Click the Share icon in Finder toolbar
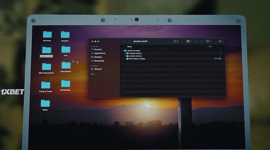The height and width of the screenshot is (150, 270). point(195,41)
